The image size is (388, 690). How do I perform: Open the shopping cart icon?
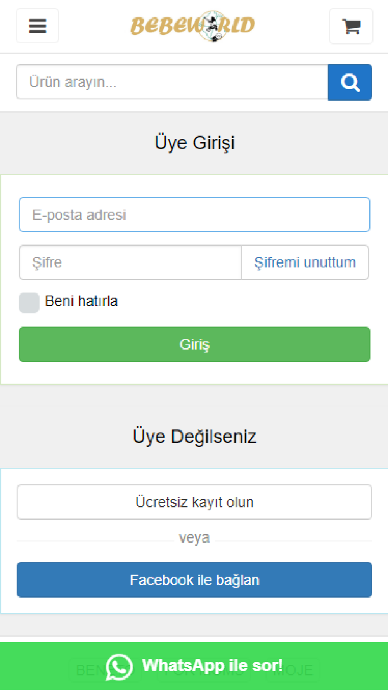[x=351, y=26]
